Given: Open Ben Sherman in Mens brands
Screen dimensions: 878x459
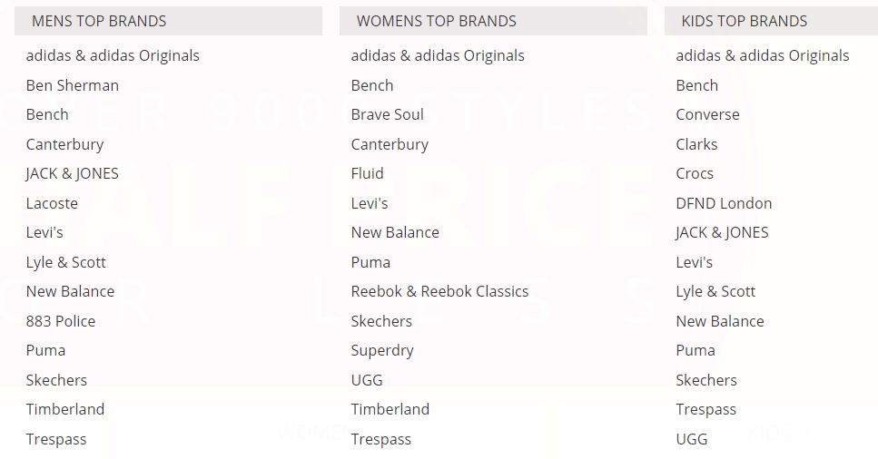Looking at the screenshot, I should click(x=73, y=85).
